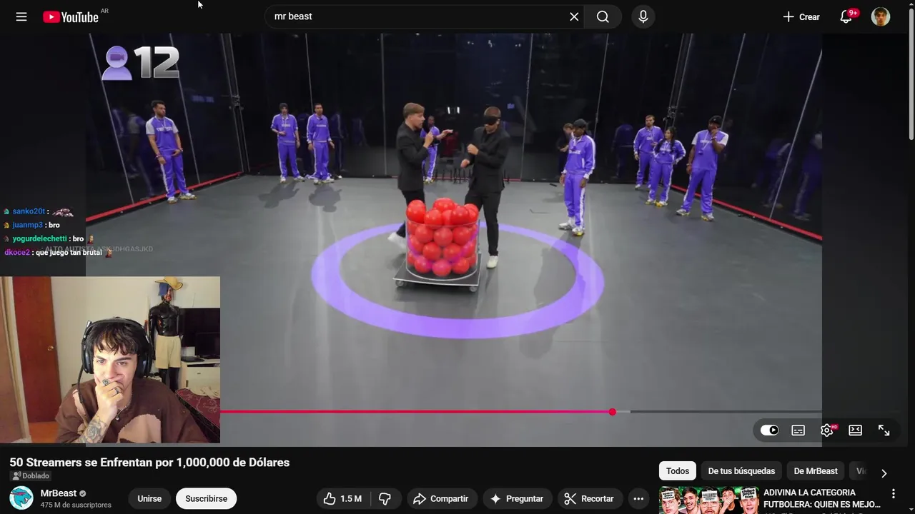This screenshot has width=915, height=514.
Task: Toggle subtitles on the player
Action: [x=798, y=430]
